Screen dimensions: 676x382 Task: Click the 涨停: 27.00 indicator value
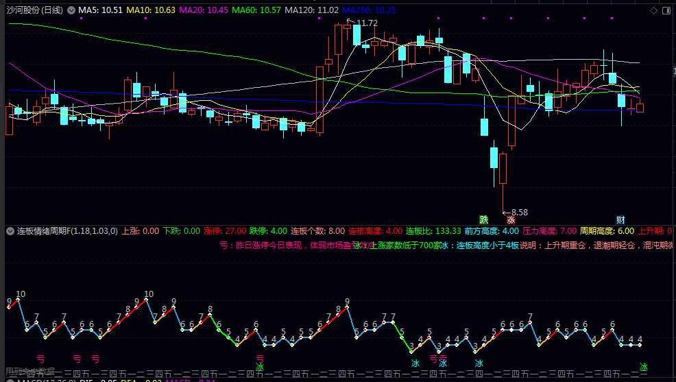tap(225, 231)
